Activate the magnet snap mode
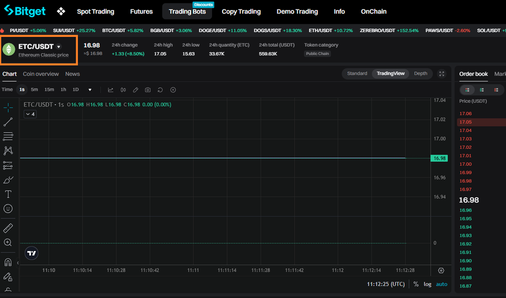Viewport: 506px width, 298px height. point(8,262)
